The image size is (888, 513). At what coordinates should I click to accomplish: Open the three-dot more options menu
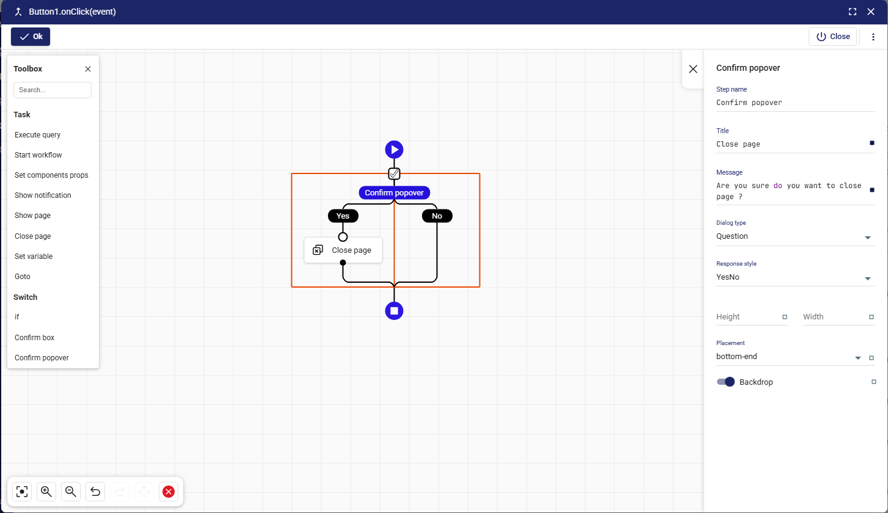(873, 37)
